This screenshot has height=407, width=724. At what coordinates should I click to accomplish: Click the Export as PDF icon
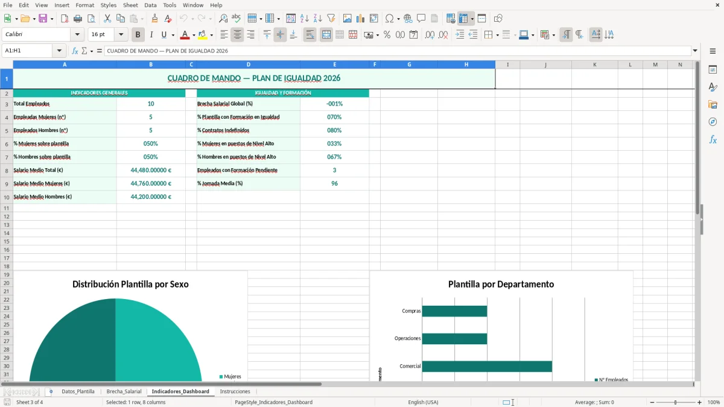65,19
